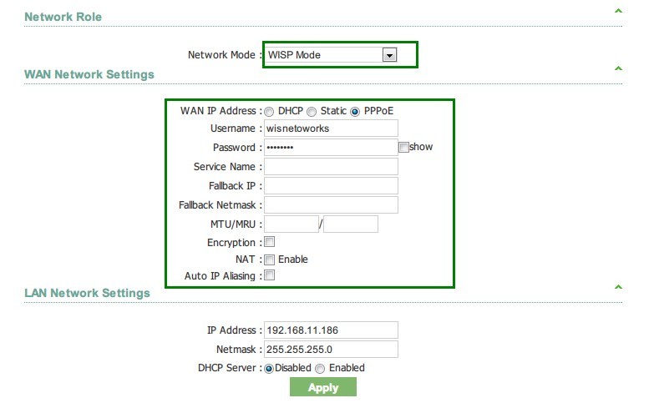Click the LAN IP Address field
649x403 pixels.
point(331,330)
